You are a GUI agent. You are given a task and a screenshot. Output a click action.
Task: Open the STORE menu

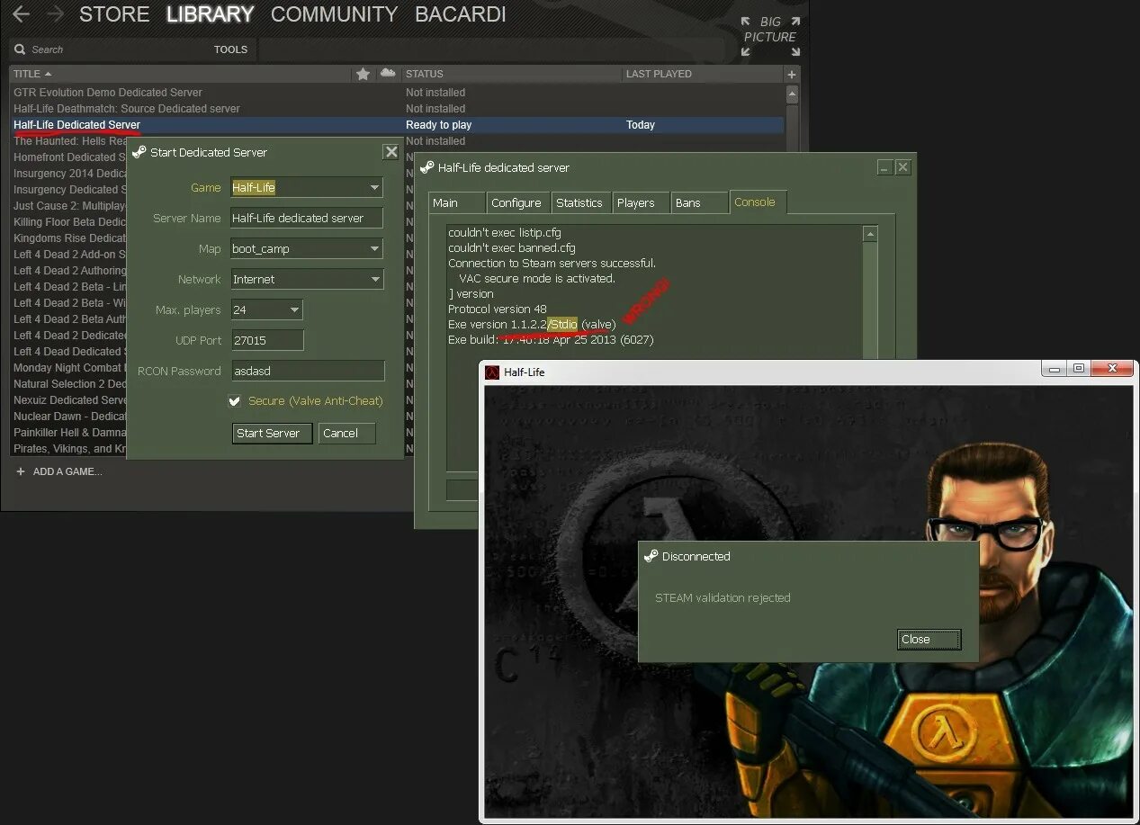pyautogui.click(x=114, y=14)
